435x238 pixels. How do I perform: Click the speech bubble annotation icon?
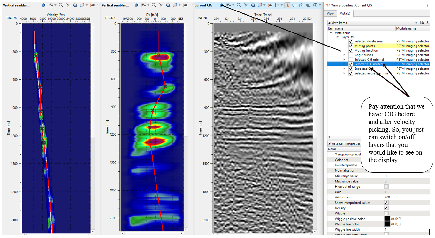pyautogui.click(x=294, y=5)
